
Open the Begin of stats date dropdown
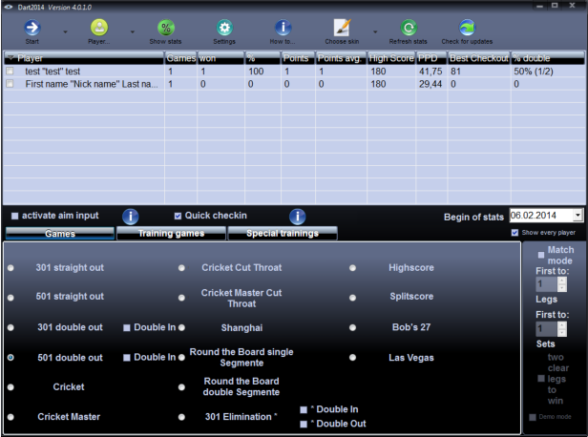577,216
